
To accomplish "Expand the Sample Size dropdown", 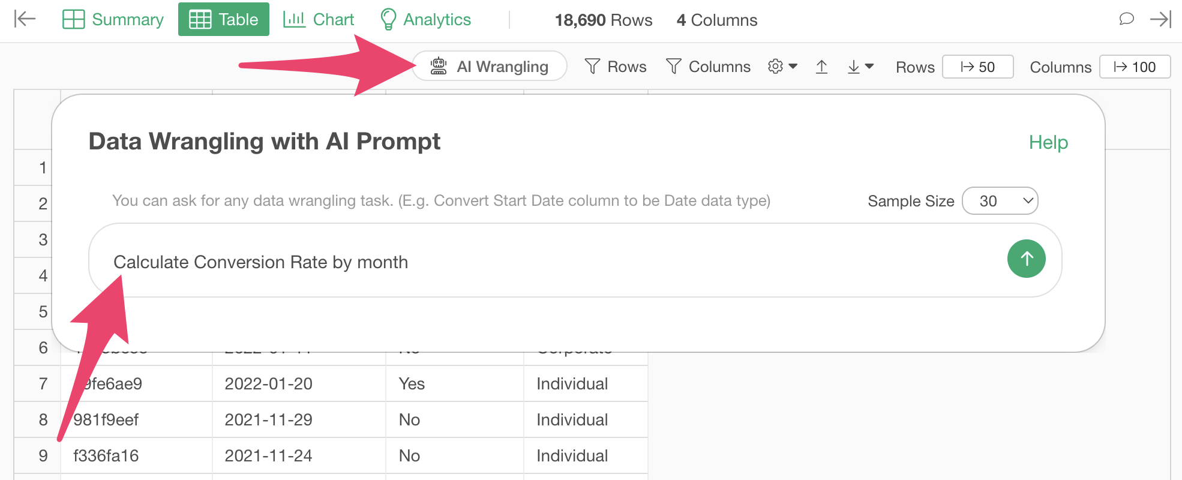I will point(1000,201).
